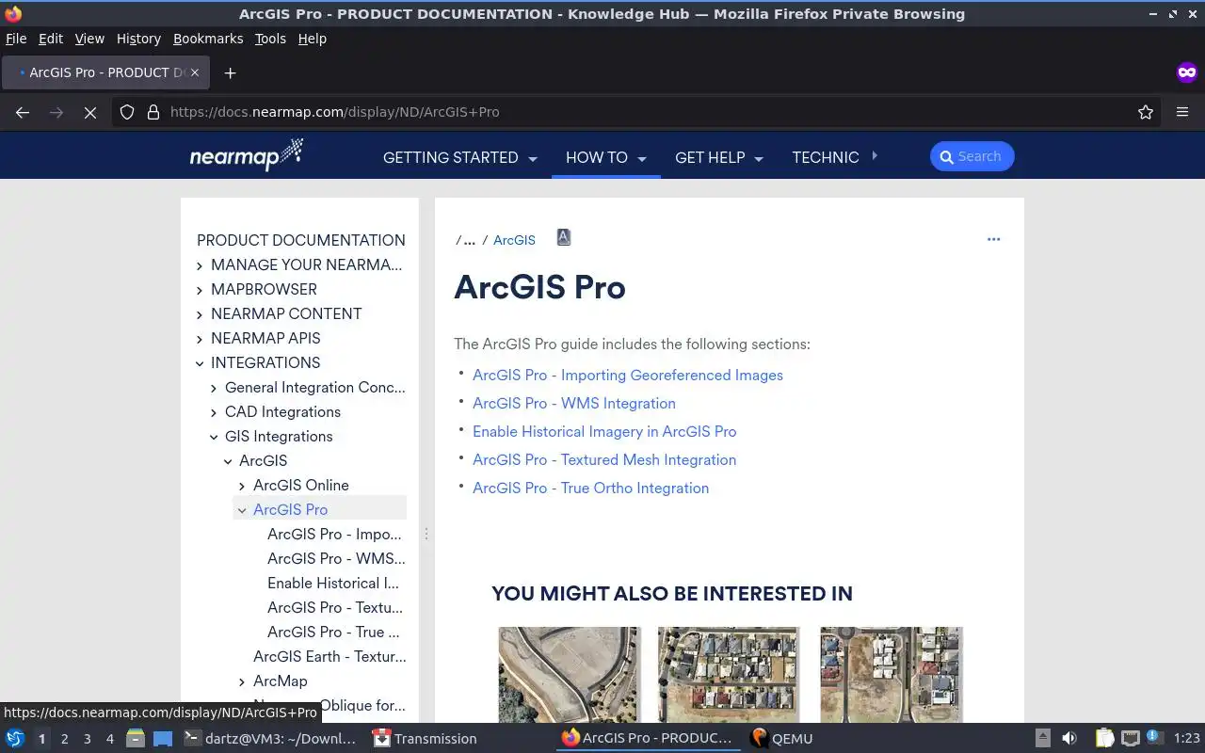
Task: Expand the ArcGIS Online tree item
Action: 242,486
